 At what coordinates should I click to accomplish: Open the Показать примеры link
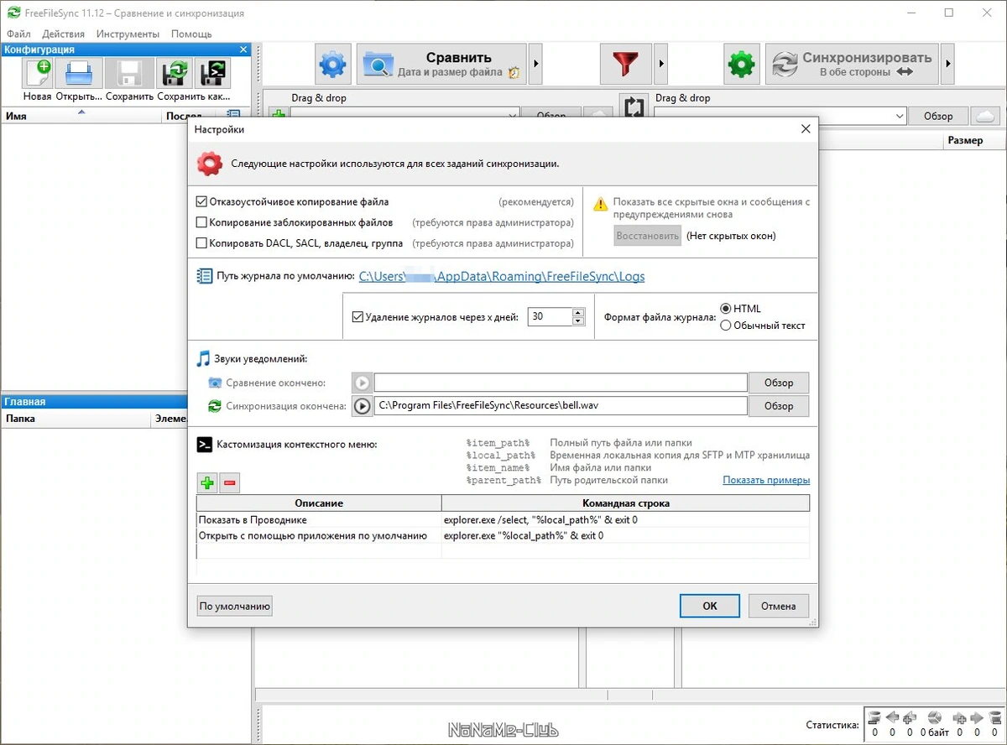[766, 480]
